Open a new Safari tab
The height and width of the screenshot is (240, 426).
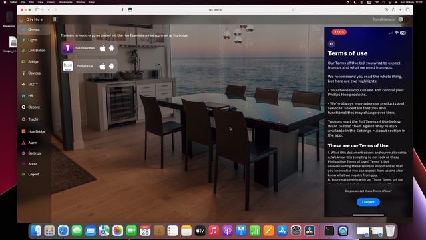tap(401, 9)
